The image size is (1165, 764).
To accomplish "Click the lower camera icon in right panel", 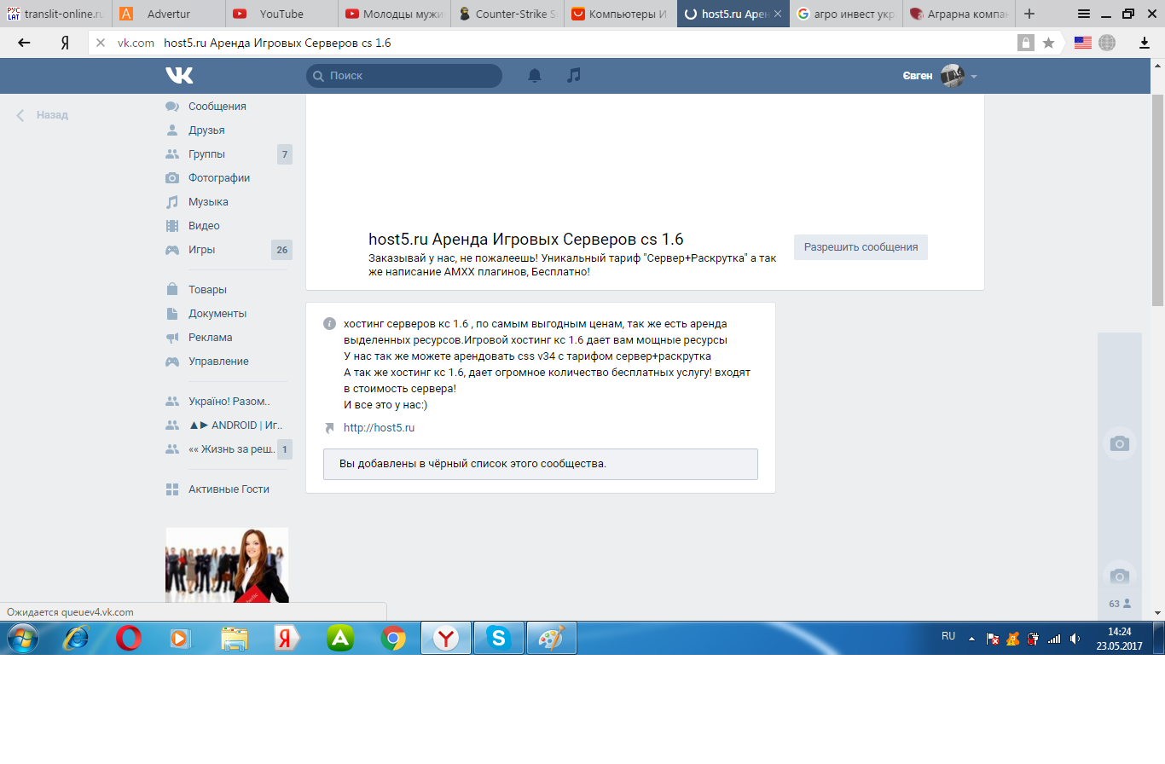I will (1119, 576).
